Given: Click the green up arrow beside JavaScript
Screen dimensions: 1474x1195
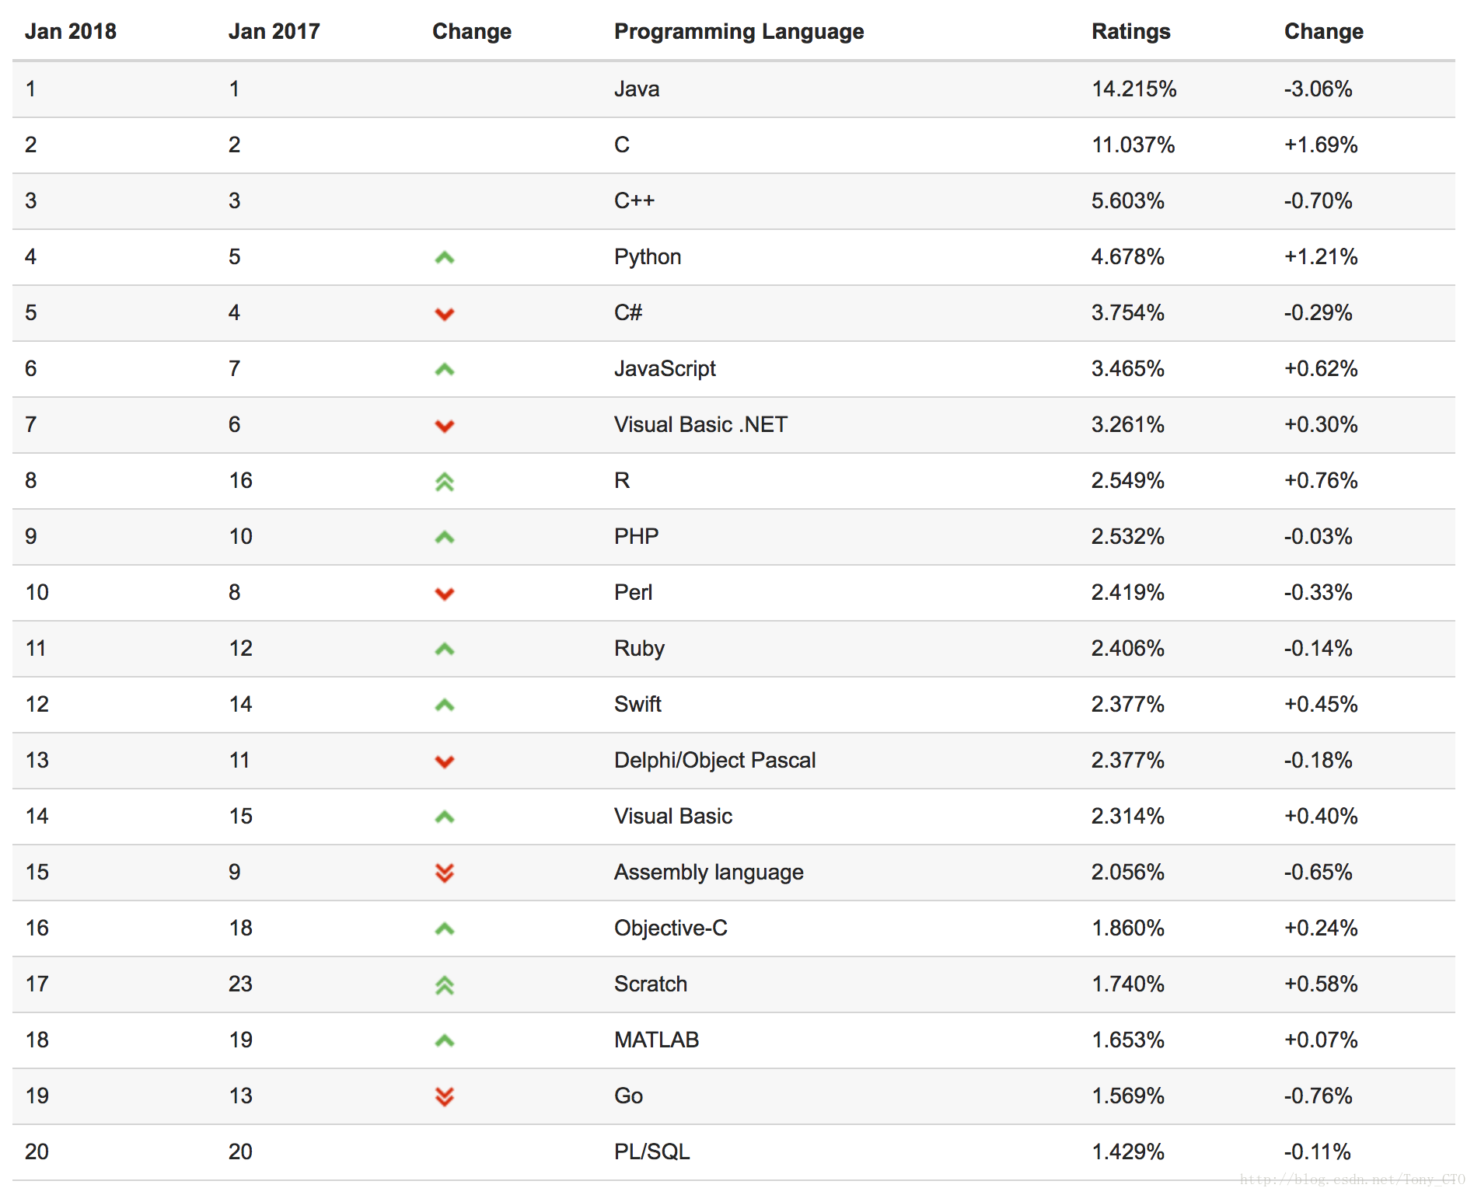Looking at the screenshot, I should pyautogui.click(x=444, y=369).
